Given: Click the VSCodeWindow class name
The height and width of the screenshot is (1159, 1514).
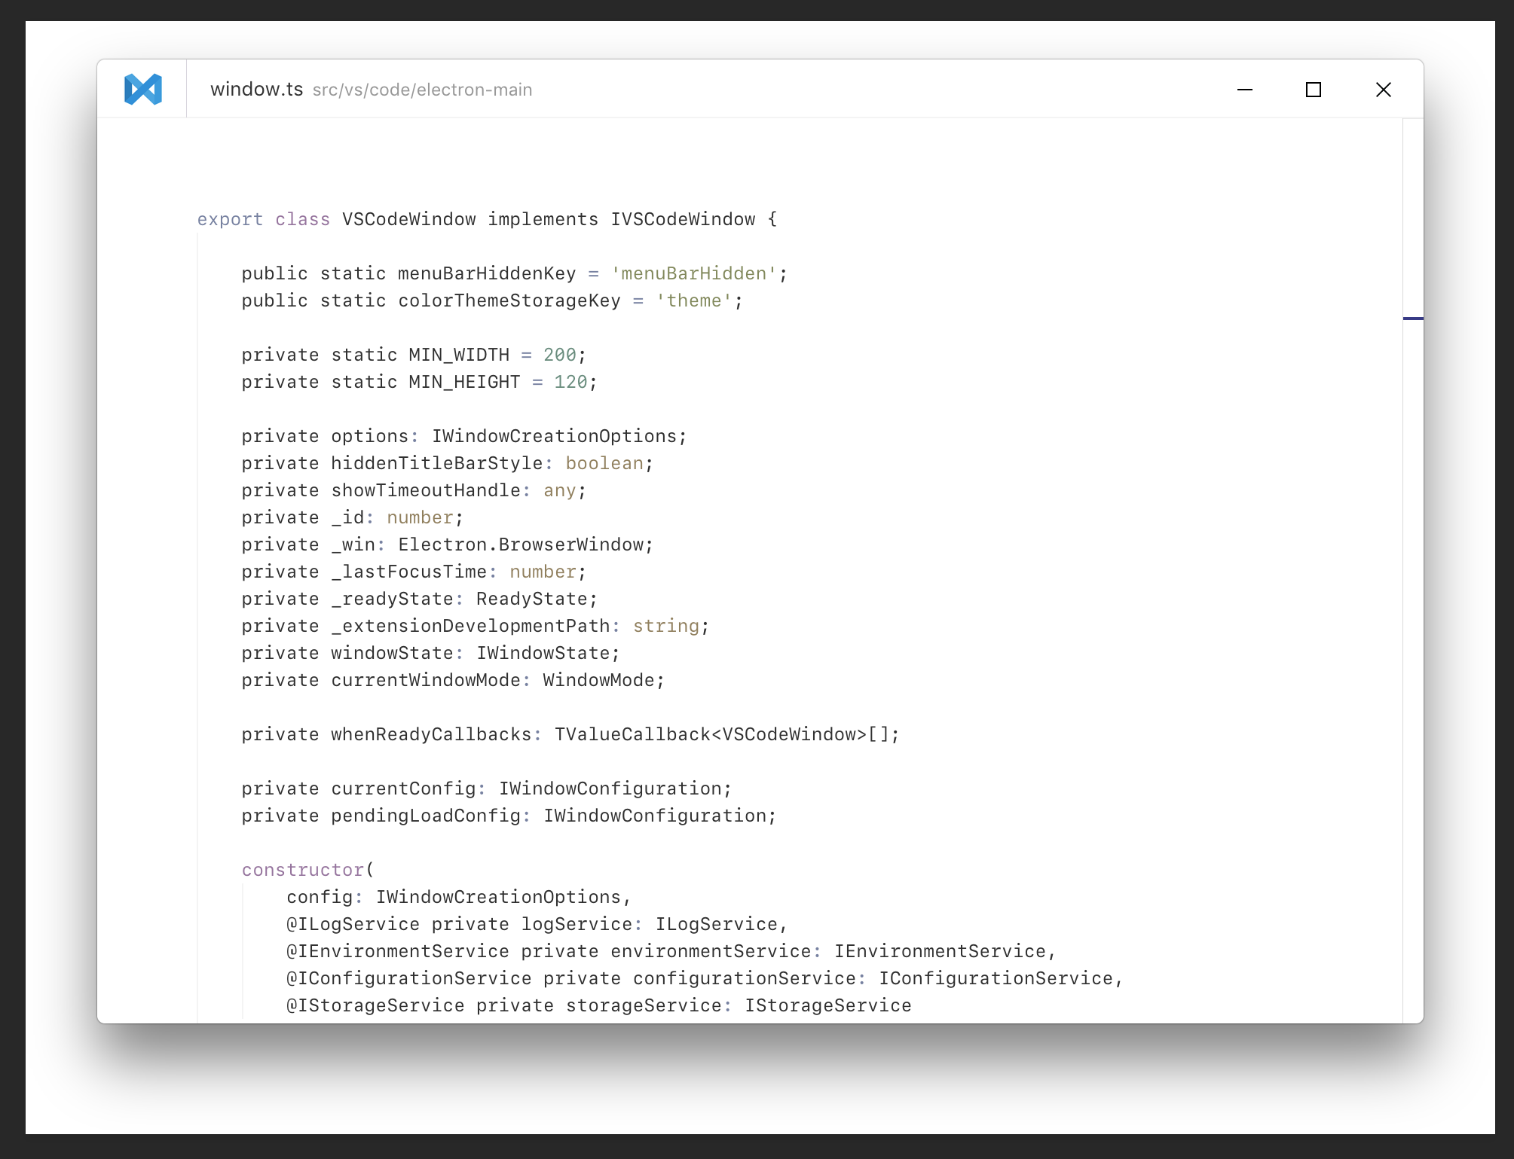Looking at the screenshot, I should pyautogui.click(x=408, y=219).
